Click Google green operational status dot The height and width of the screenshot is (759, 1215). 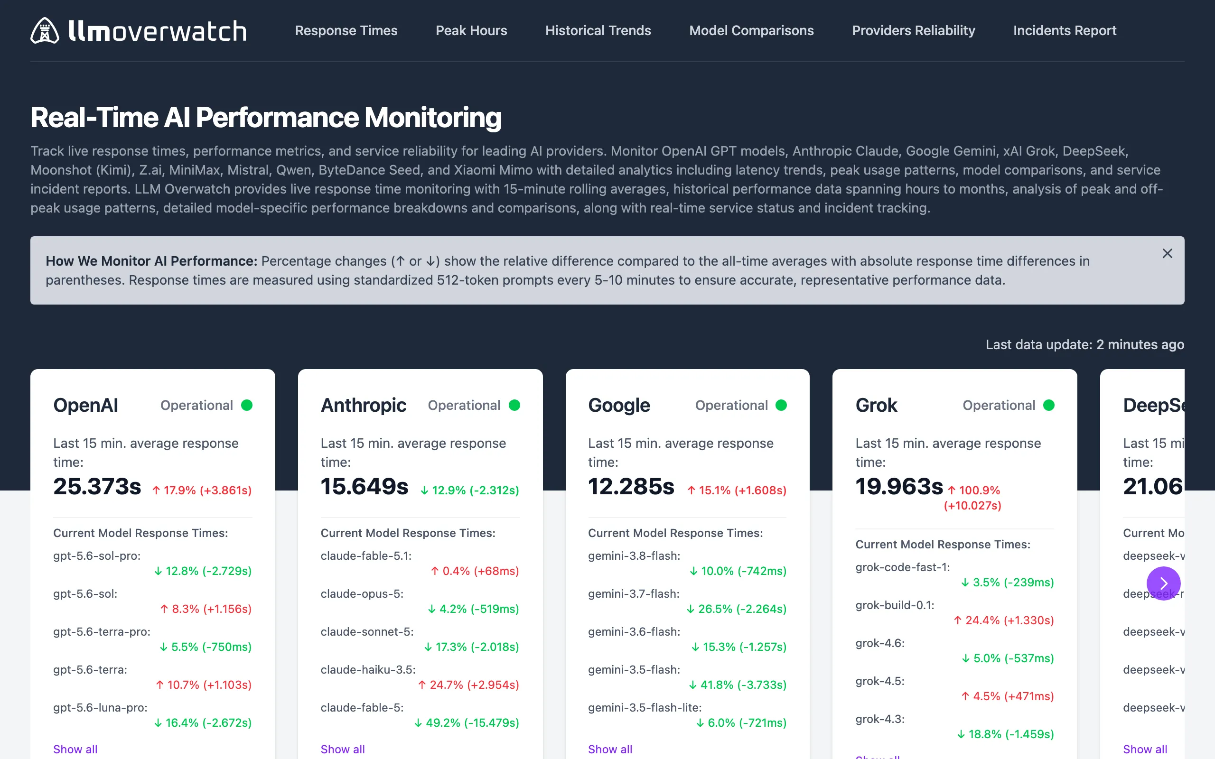[781, 405]
